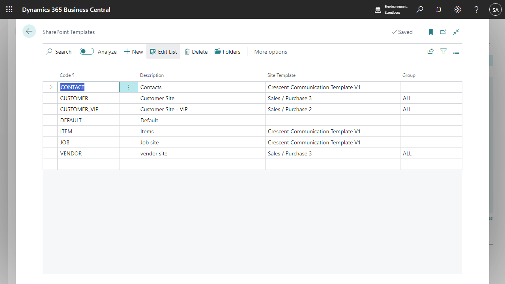Open the Tell Me search magnifier
The height and width of the screenshot is (284, 505).
[420, 9]
